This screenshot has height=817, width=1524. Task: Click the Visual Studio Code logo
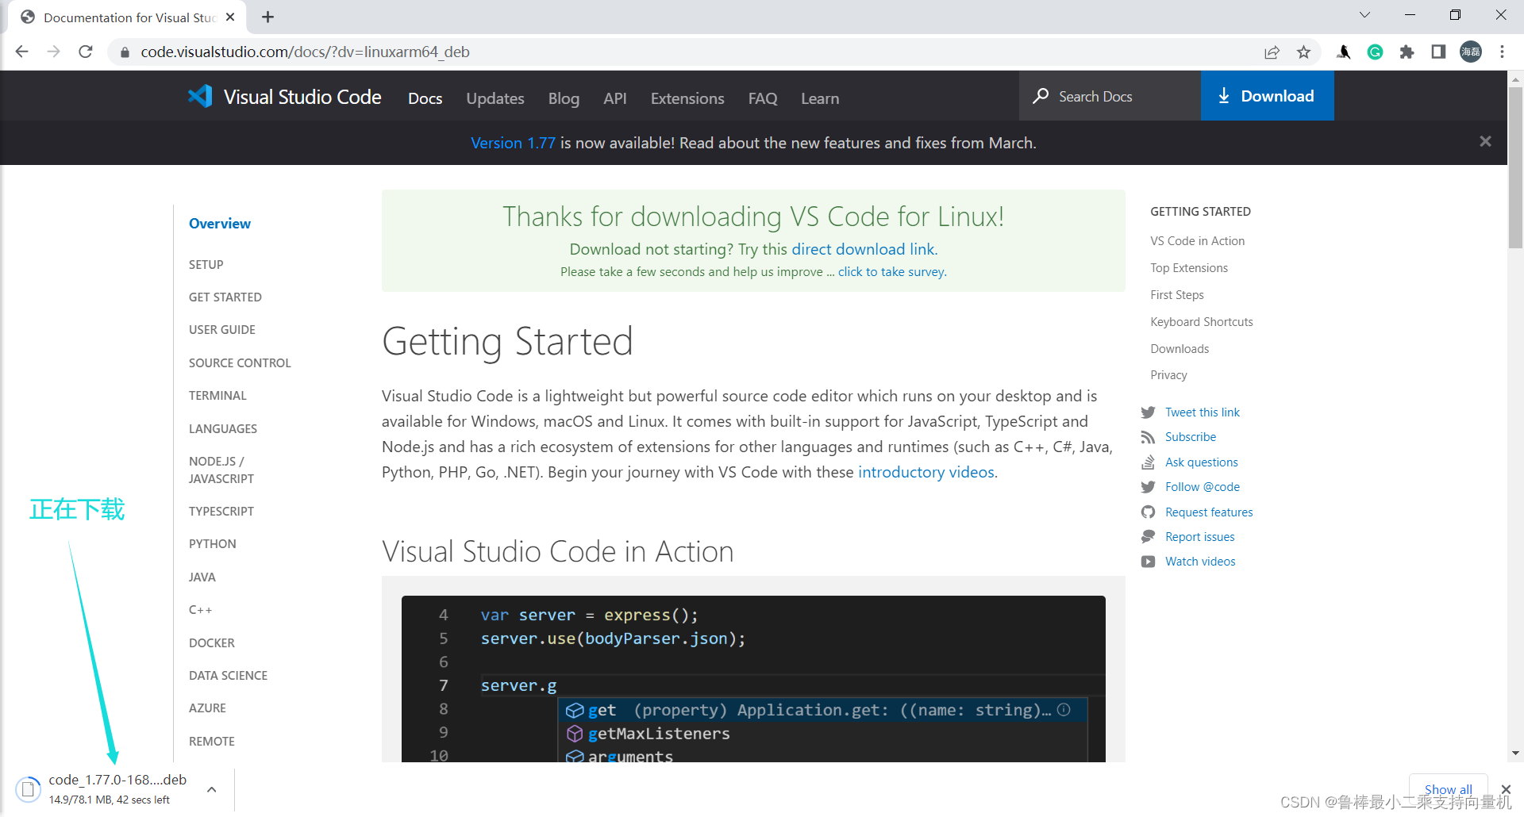click(x=200, y=96)
